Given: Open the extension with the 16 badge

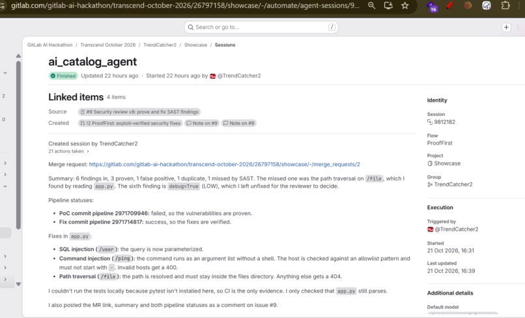Looking at the screenshot, I should (432, 6).
